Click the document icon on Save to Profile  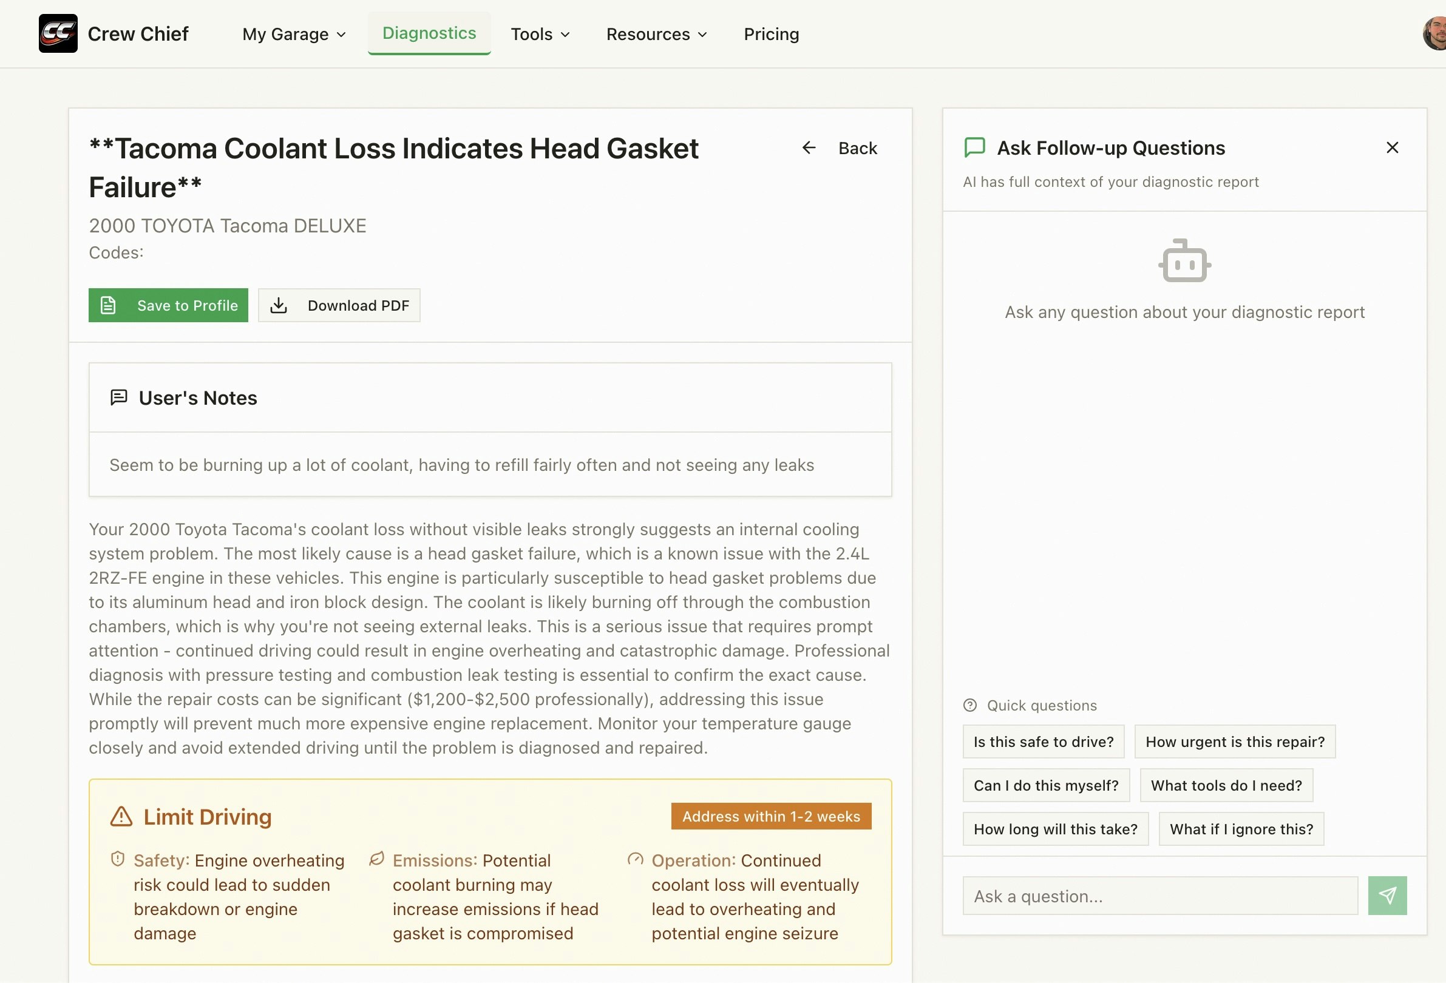108,305
